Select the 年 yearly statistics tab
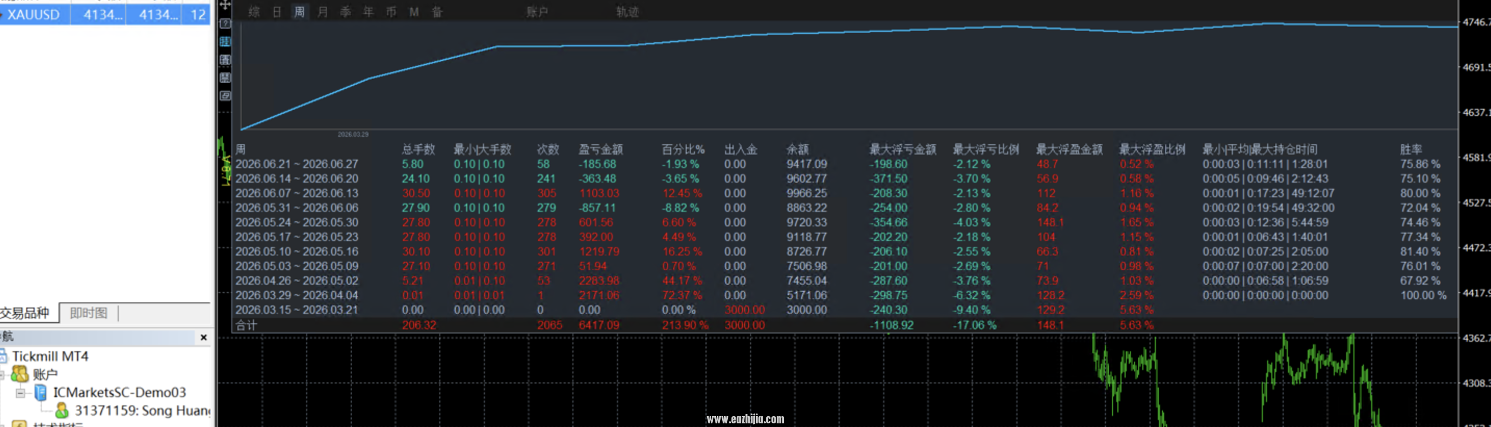This screenshot has height=427, width=1491. [368, 11]
